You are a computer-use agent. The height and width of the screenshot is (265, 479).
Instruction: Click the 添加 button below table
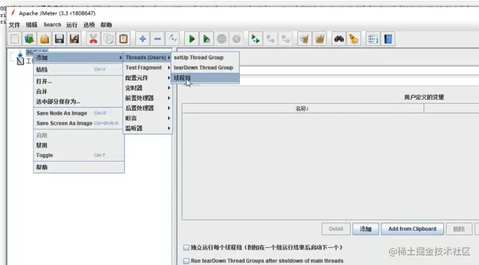pos(366,229)
